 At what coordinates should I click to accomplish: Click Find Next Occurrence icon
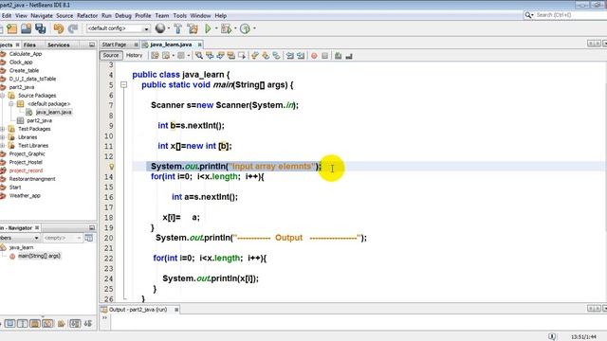coord(220,56)
